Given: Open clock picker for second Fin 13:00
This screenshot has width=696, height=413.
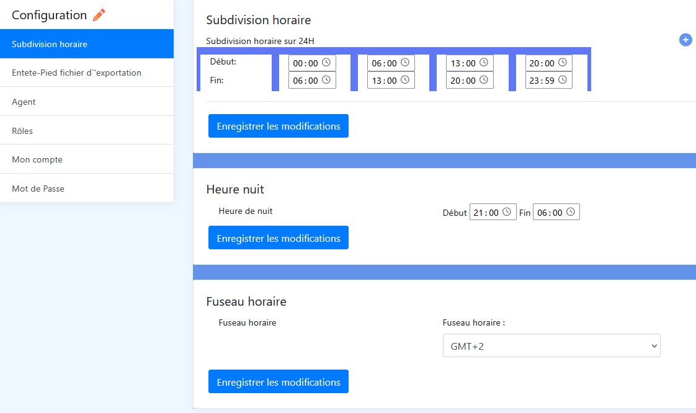Looking at the screenshot, I should pos(405,80).
